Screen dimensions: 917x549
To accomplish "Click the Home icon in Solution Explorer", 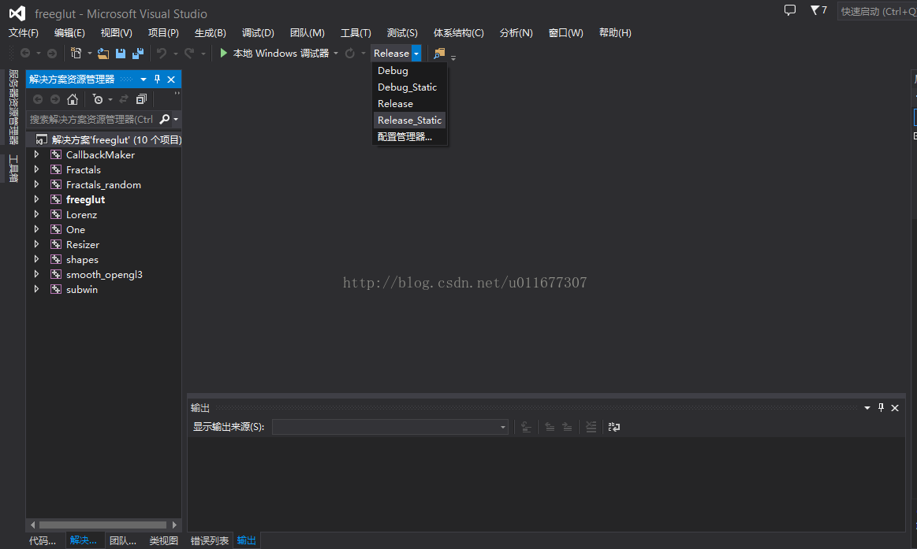I will pos(73,99).
